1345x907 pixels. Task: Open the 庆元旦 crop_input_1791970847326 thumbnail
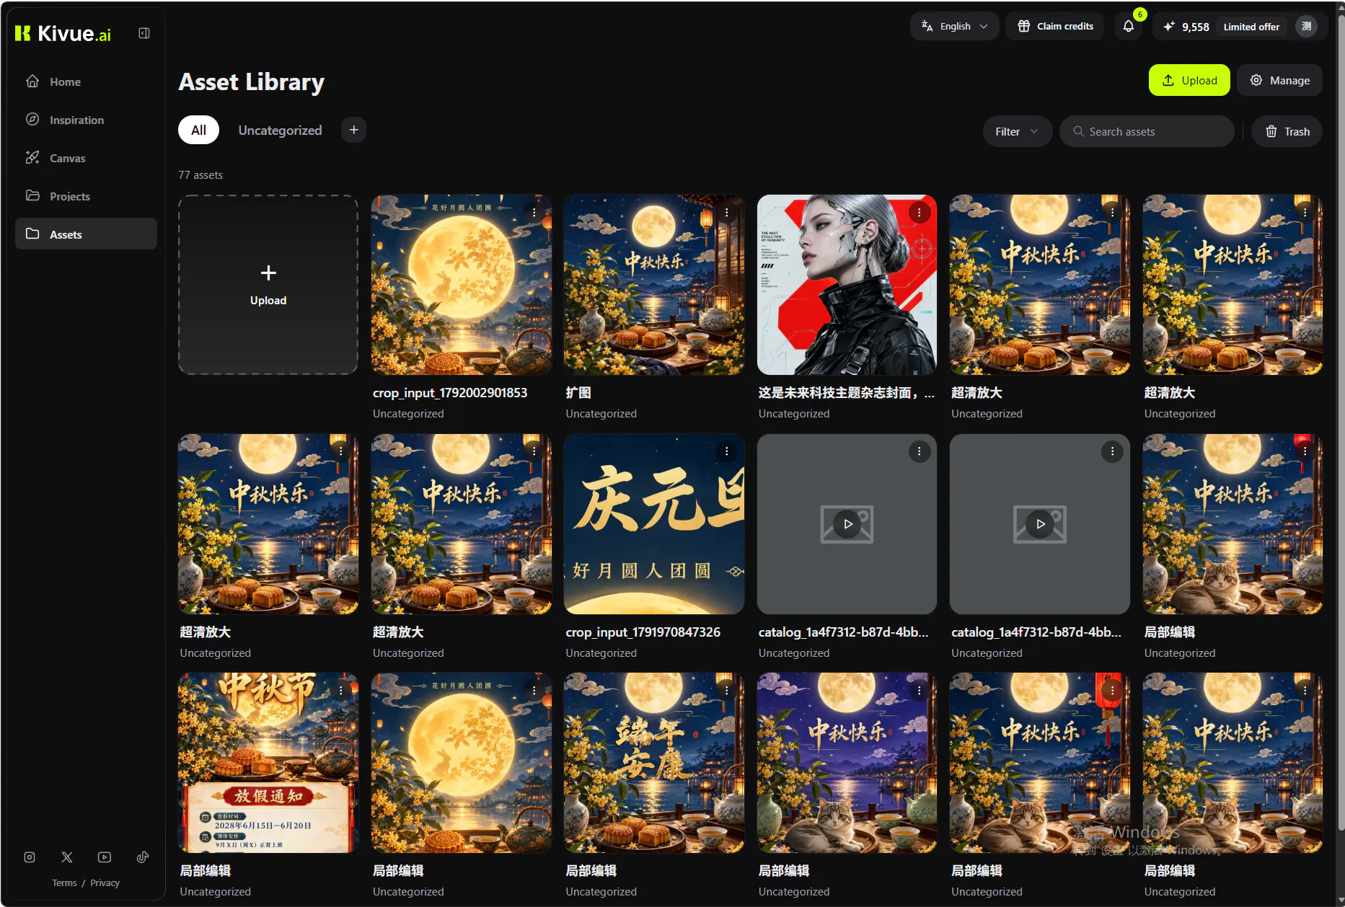click(654, 524)
